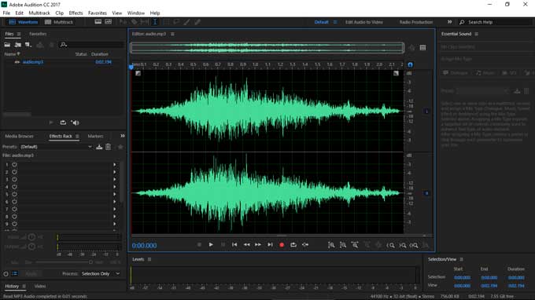Open file icon in Files panel
Viewport: 535px width, 300px height.
click(x=7, y=45)
